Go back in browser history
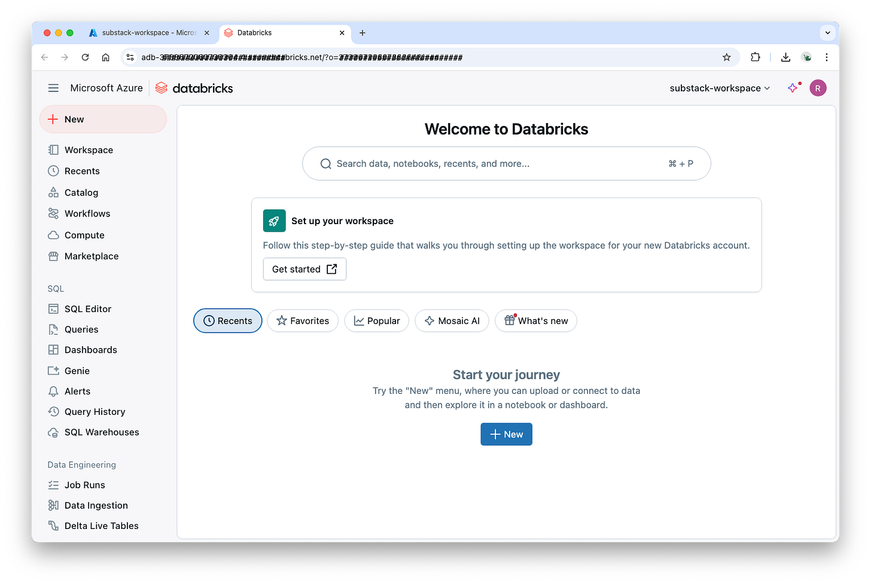 (44, 57)
